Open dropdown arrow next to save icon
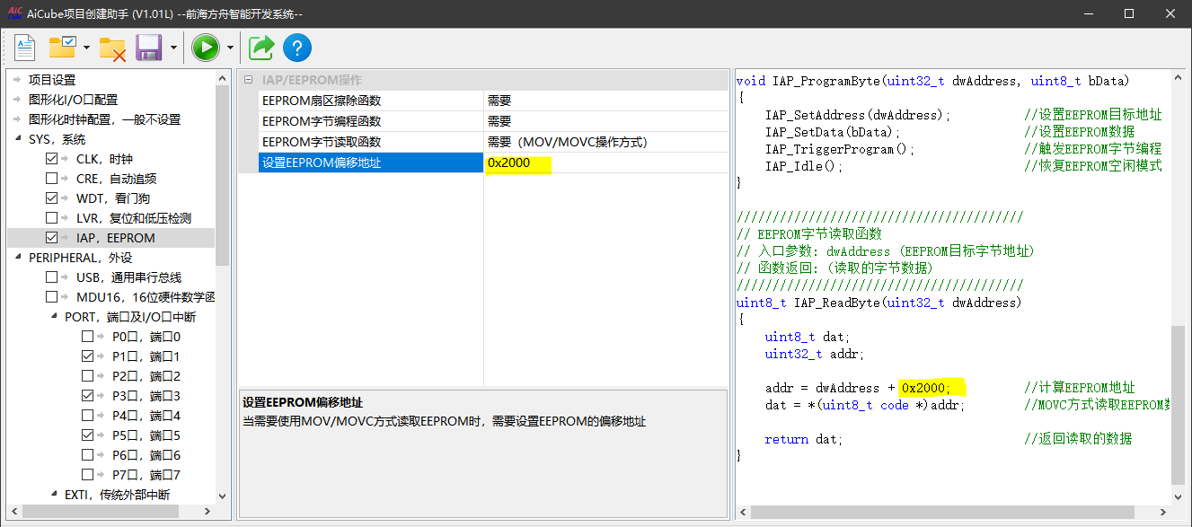The width and height of the screenshot is (1192, 527). [172, 48]
